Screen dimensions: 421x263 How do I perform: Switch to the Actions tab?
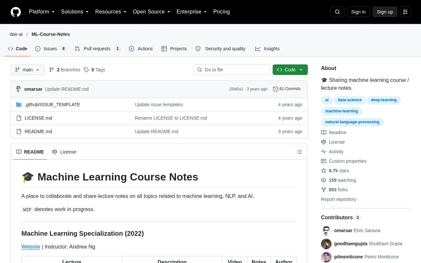point(141,49)
